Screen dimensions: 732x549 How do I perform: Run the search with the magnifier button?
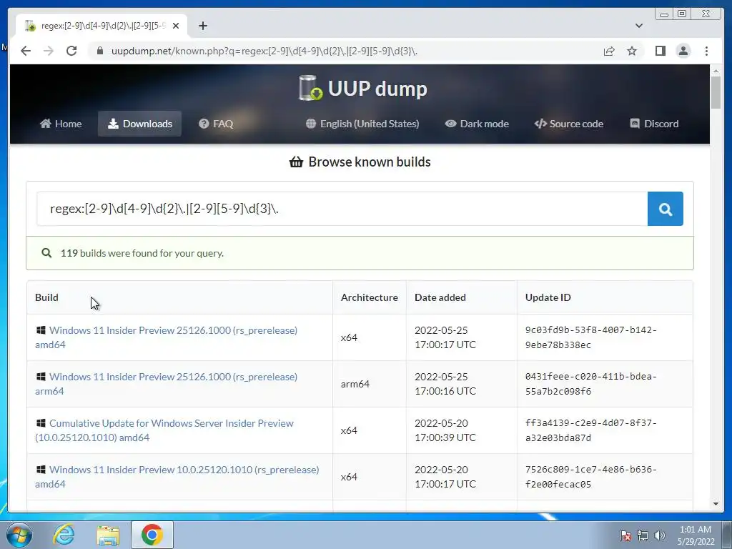[x=666, y=209]
